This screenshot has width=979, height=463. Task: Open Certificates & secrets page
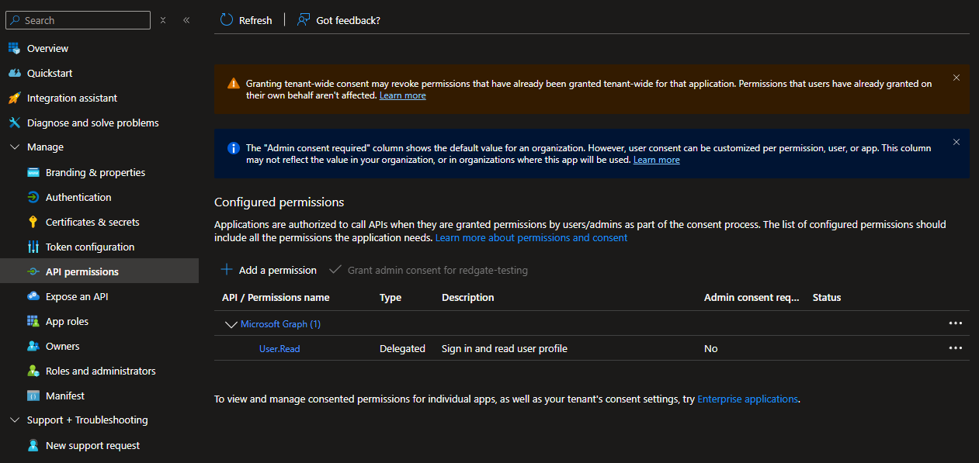click(x=92, y=222)
